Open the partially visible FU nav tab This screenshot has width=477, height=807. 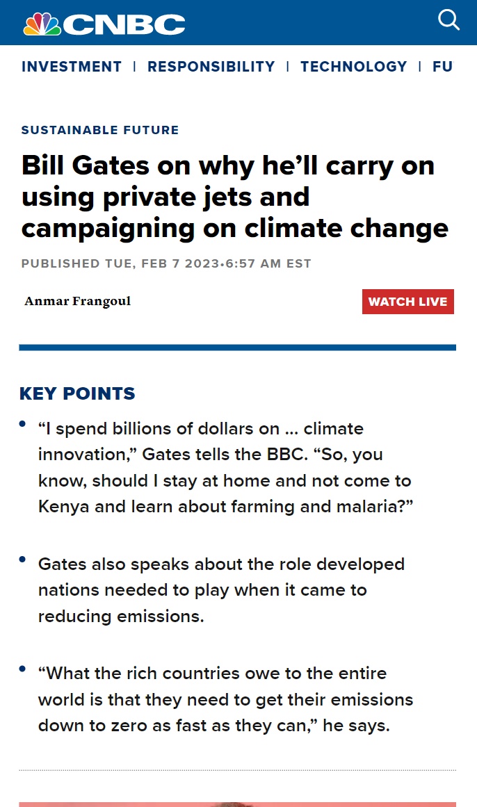(442, 67)
